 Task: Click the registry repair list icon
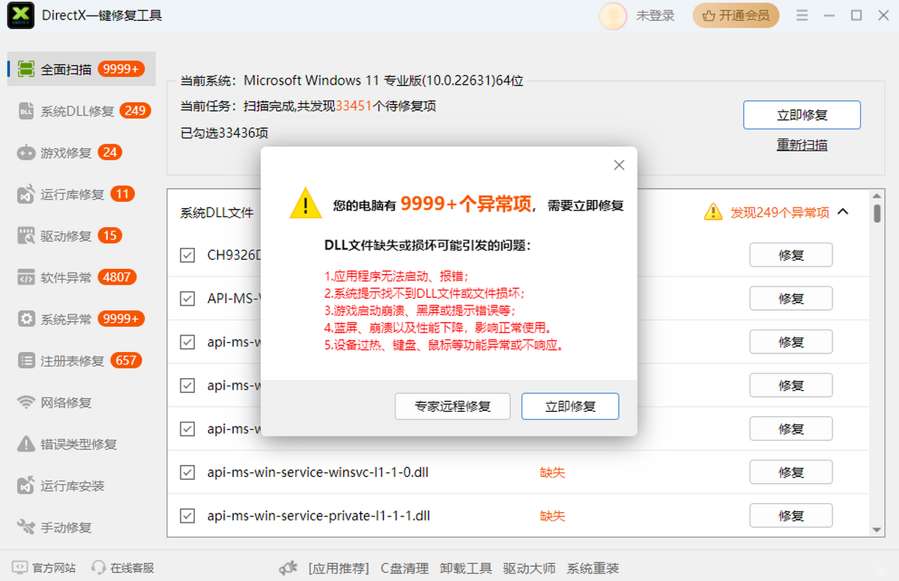point(26,361)
